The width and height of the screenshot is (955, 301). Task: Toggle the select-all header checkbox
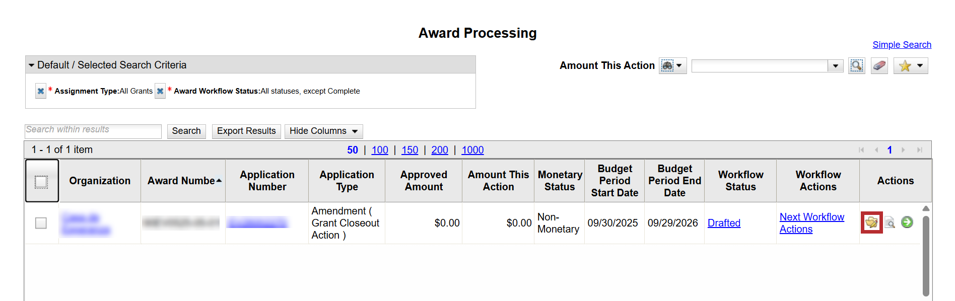click(x=41, y=181)
